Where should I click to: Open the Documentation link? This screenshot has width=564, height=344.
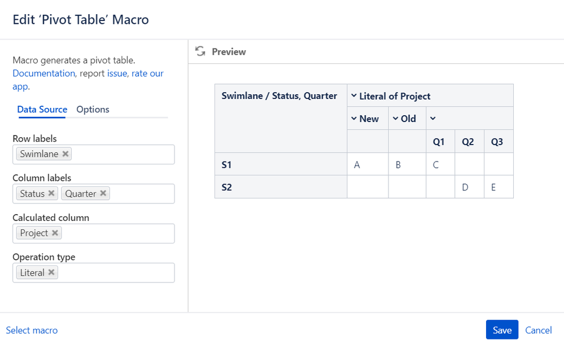point(43,73)
